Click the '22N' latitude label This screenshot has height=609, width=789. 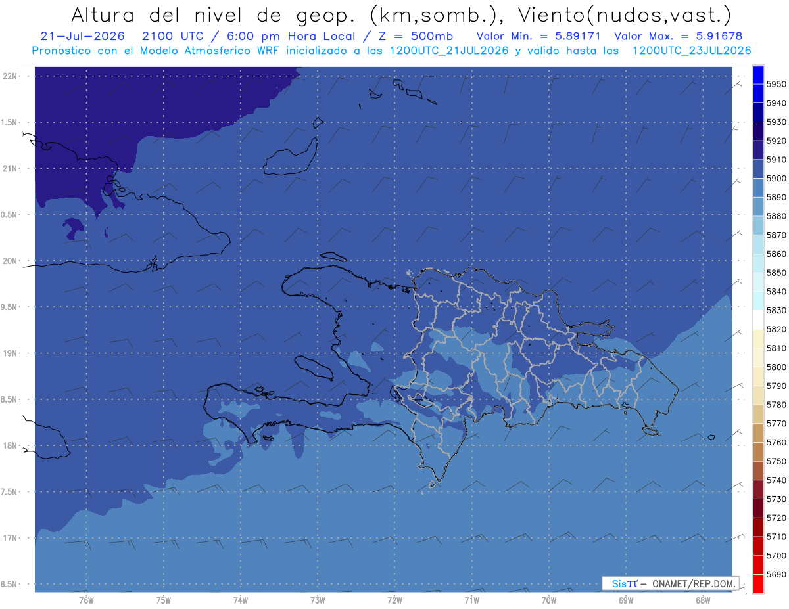(x=9, y=76)
